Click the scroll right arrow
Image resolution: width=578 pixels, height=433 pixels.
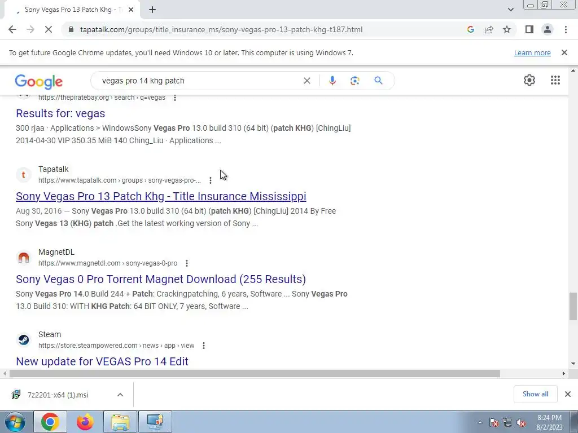coord(564,374)
